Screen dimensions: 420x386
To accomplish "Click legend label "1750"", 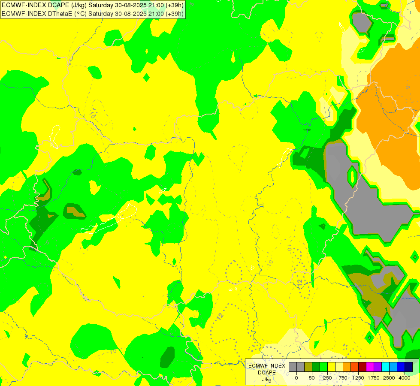I will 374,378.
